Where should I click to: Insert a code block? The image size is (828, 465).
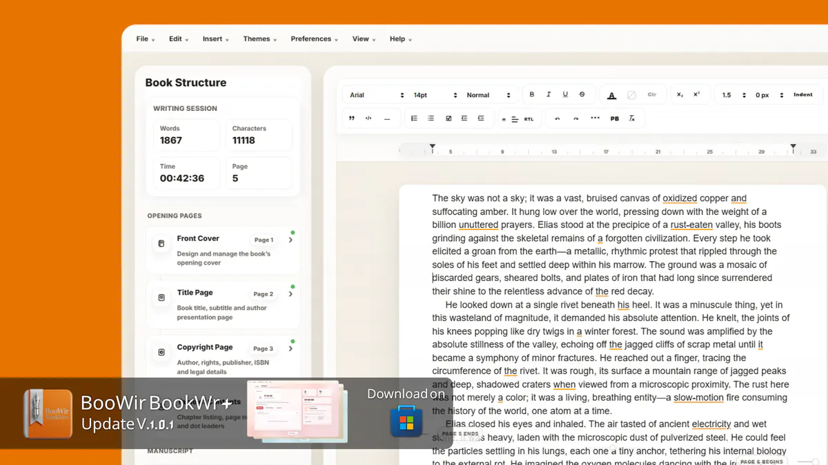[x=368, y=118]
